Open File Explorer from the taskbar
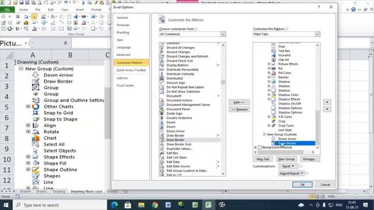 141,205
